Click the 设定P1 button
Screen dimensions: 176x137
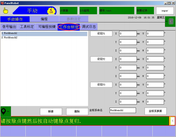(x=101, y=34)
